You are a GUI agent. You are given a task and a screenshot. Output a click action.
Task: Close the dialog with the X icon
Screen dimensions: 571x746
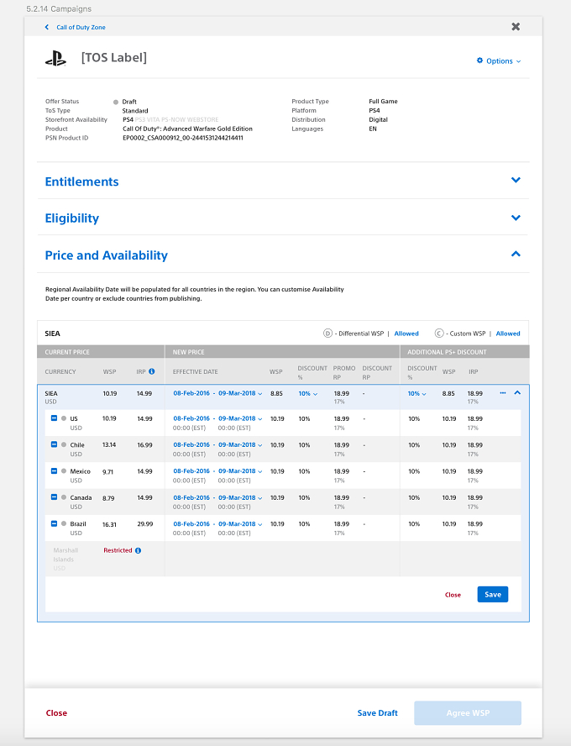tap(516, 27)
